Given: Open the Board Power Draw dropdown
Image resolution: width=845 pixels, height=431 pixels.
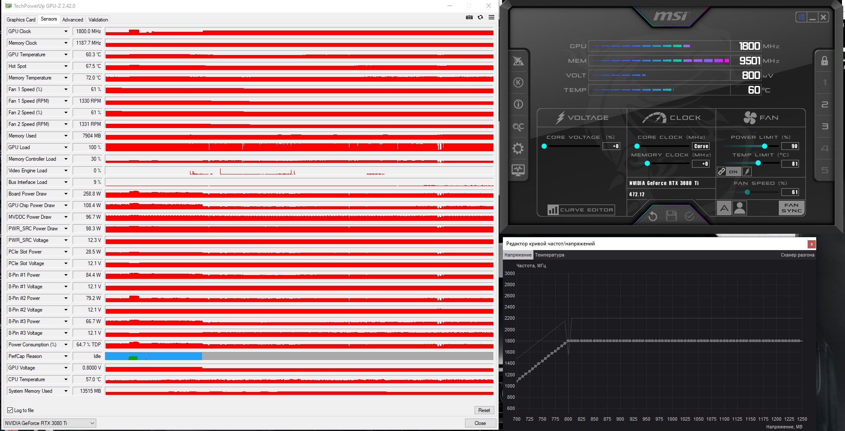Looking at the screenshot, I should pyautogui.click(x=66, y=194).
